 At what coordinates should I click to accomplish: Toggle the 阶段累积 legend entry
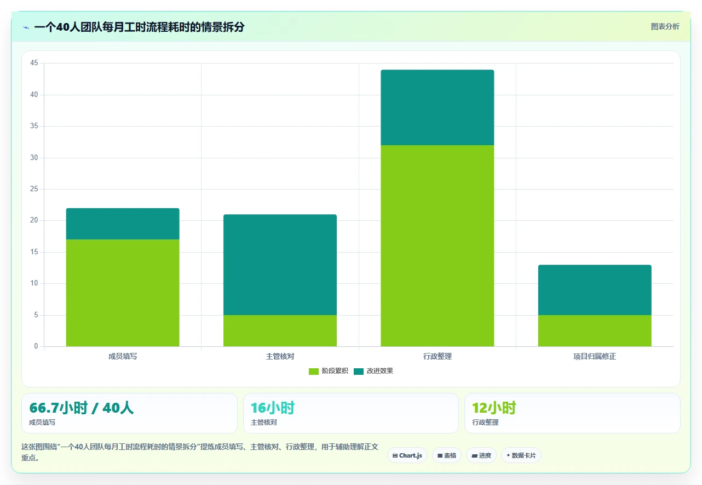[x=329, y=371]
